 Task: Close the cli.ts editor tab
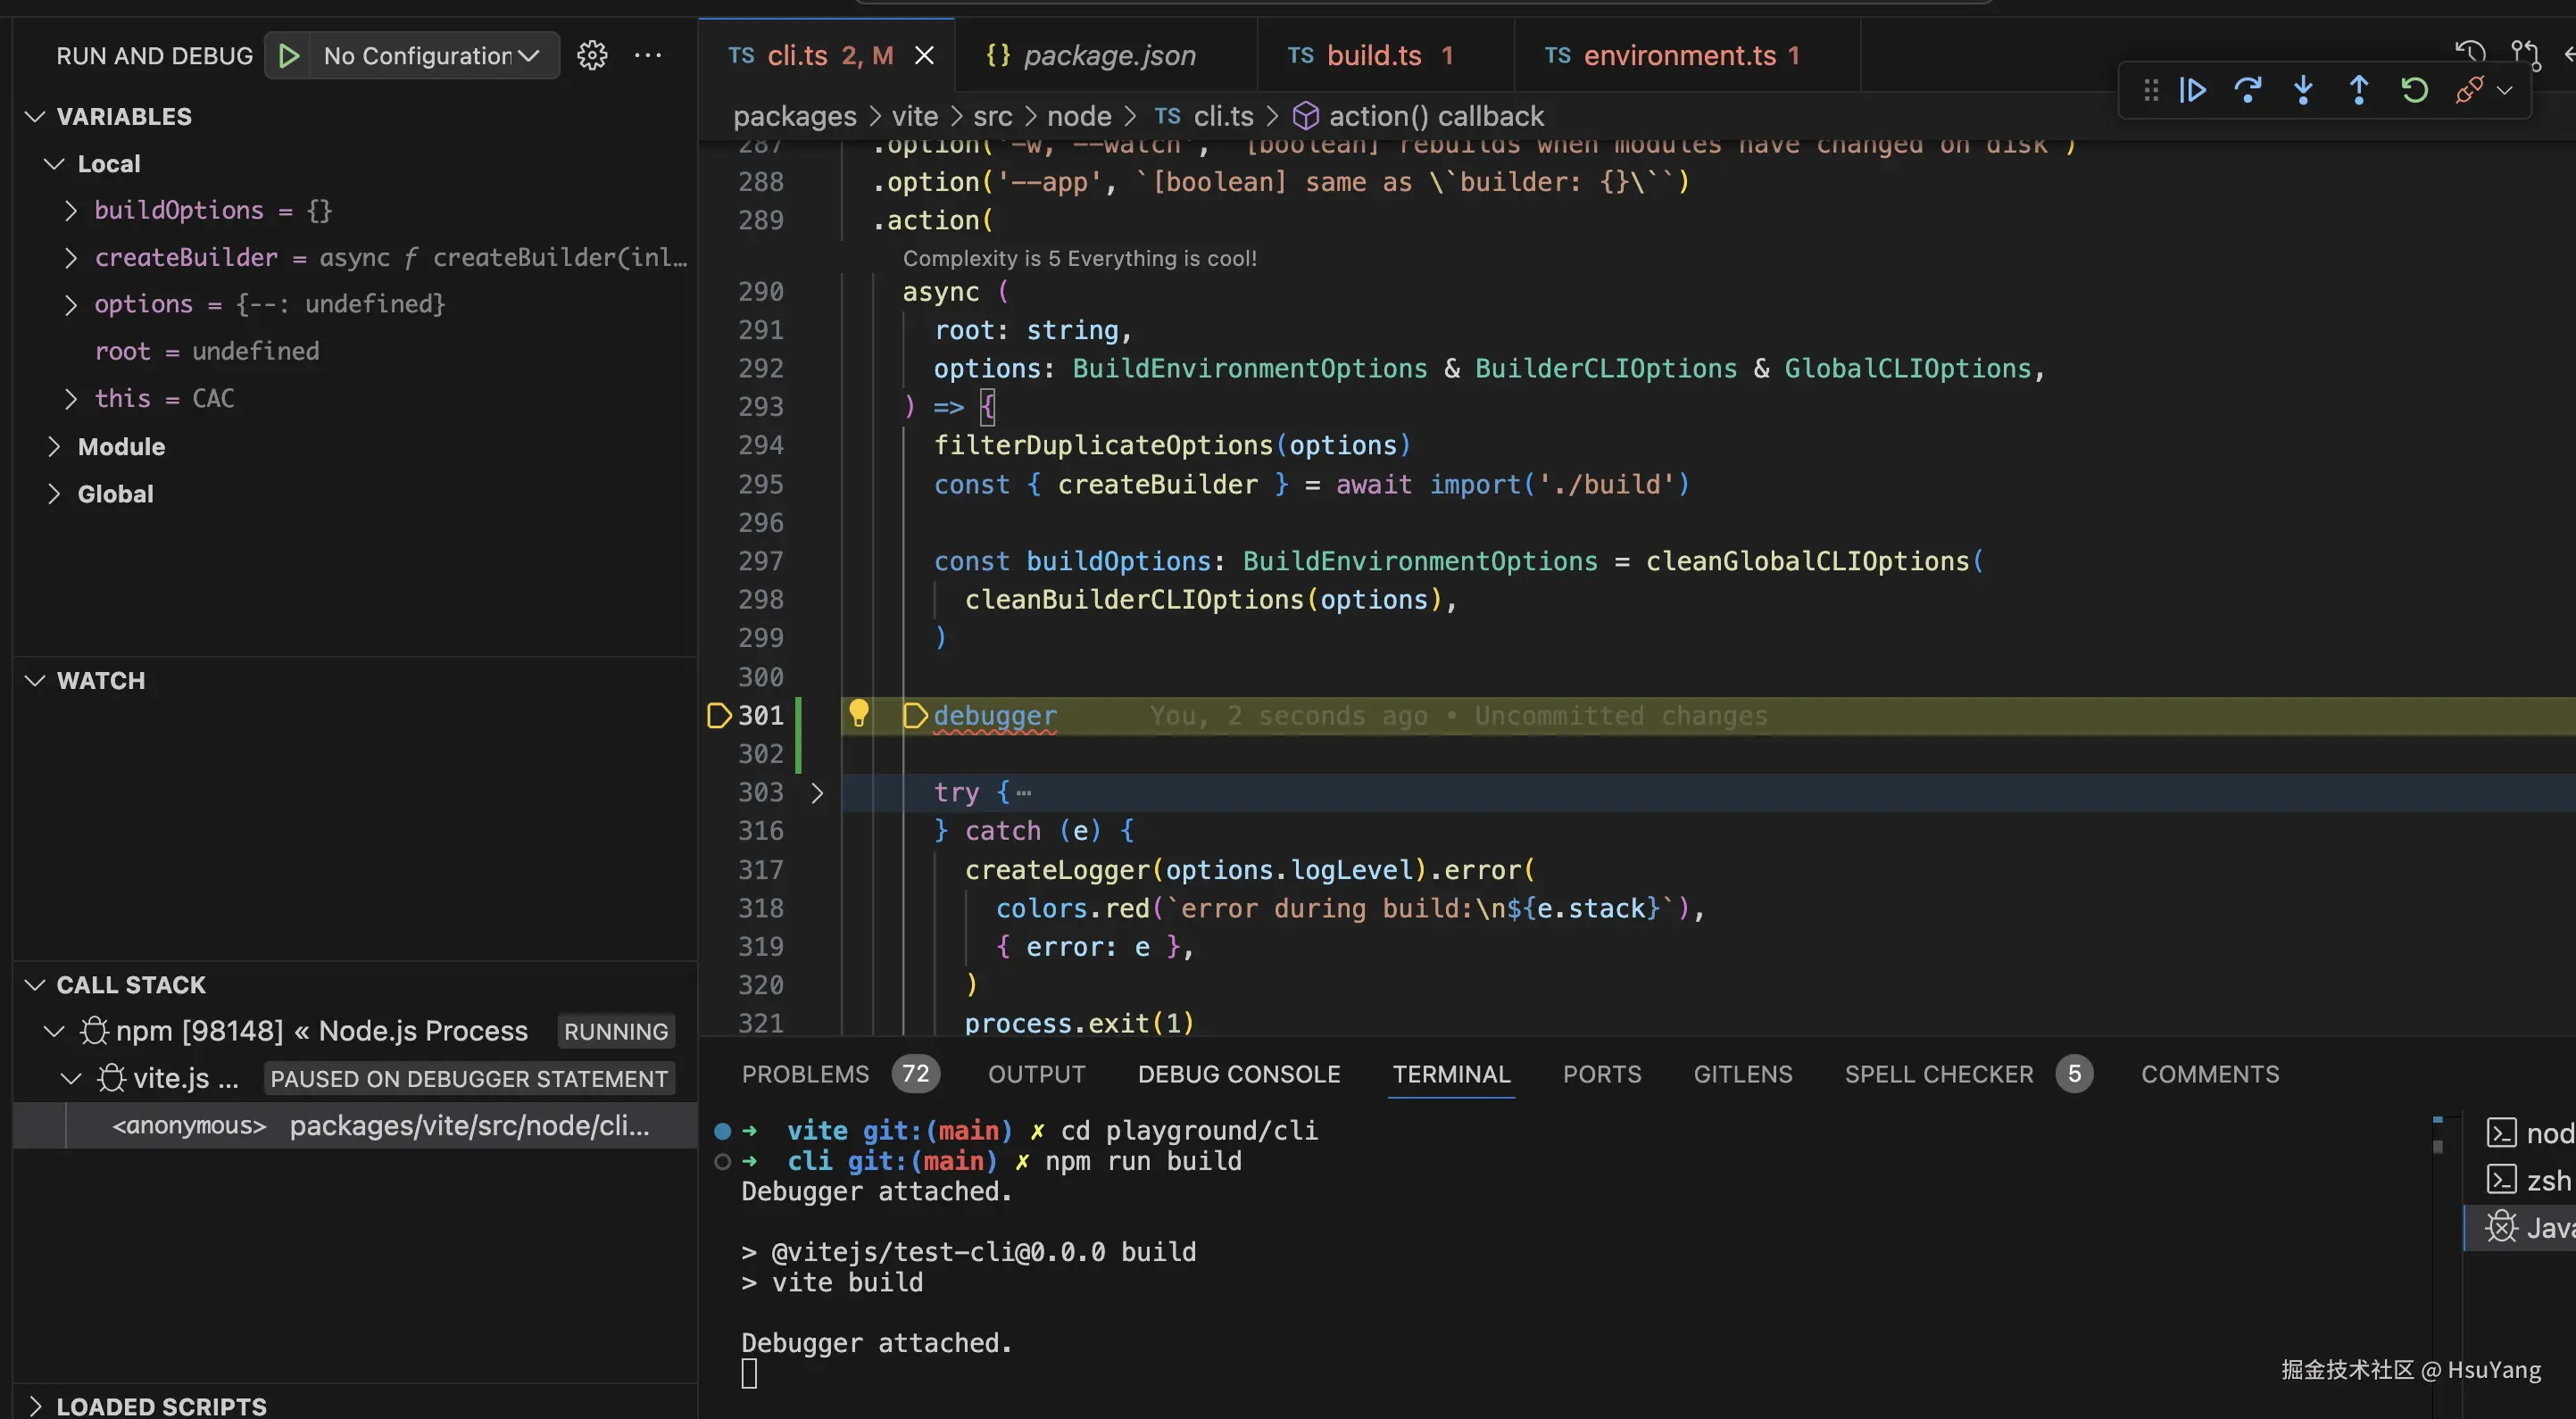click(x=924, y=56)
